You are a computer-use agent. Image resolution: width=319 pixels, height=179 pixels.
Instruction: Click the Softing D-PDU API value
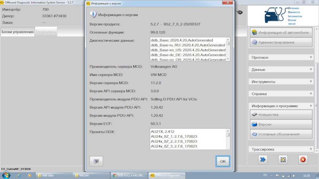click(x=173, y=99)
